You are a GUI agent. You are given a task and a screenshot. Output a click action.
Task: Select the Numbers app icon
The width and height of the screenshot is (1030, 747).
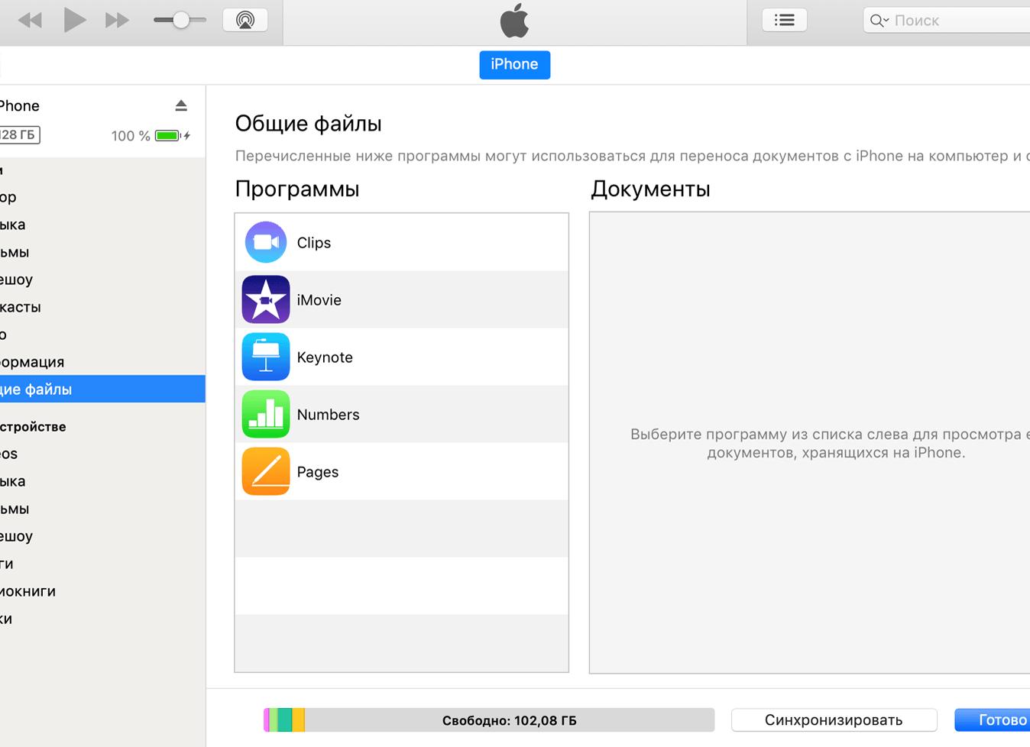click(266, 414)
